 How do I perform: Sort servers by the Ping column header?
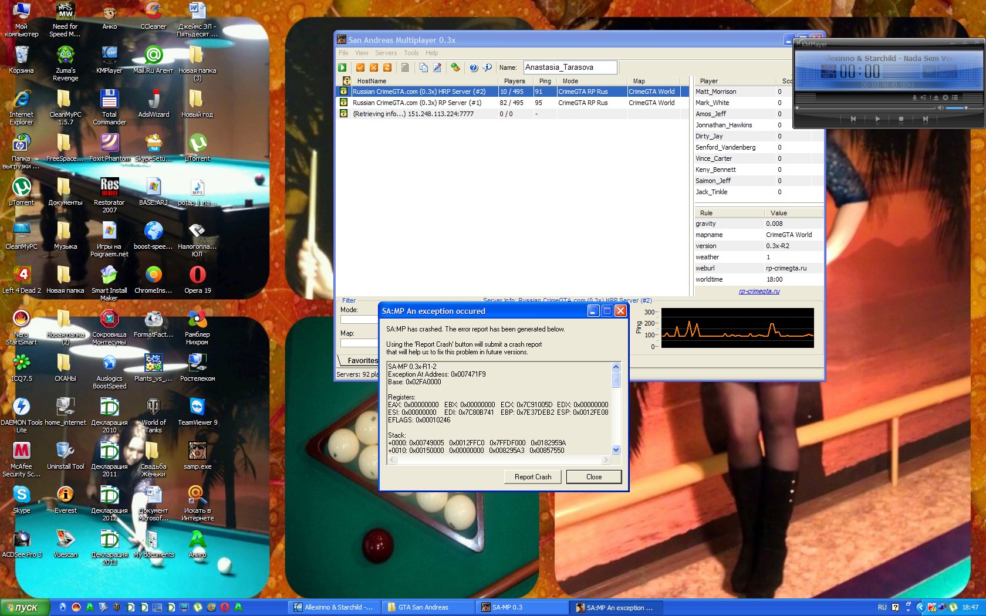[545, 81]
